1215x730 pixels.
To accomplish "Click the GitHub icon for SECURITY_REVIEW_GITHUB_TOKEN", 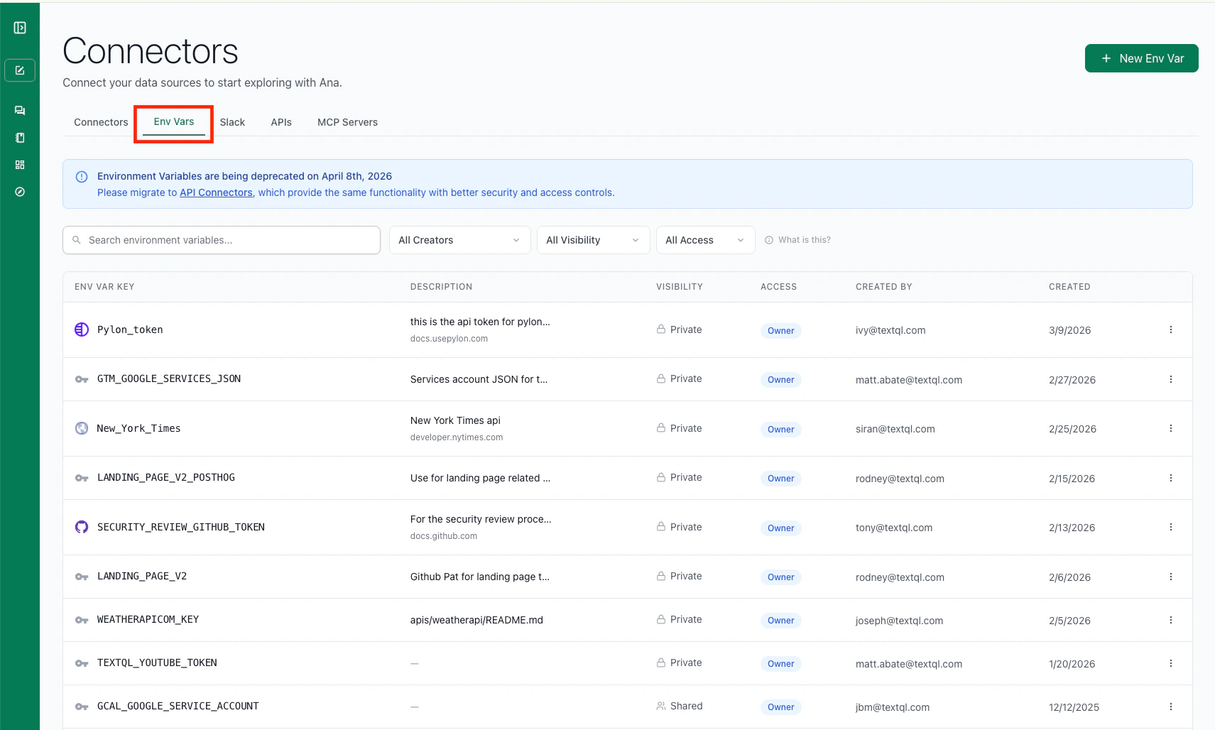I will tap(82, 527).
